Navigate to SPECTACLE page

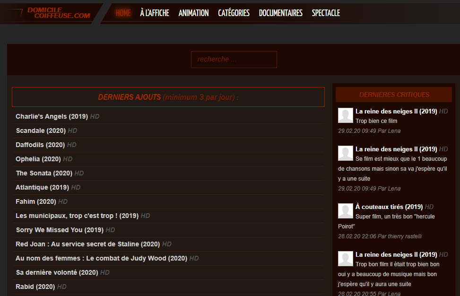point(326,13)
